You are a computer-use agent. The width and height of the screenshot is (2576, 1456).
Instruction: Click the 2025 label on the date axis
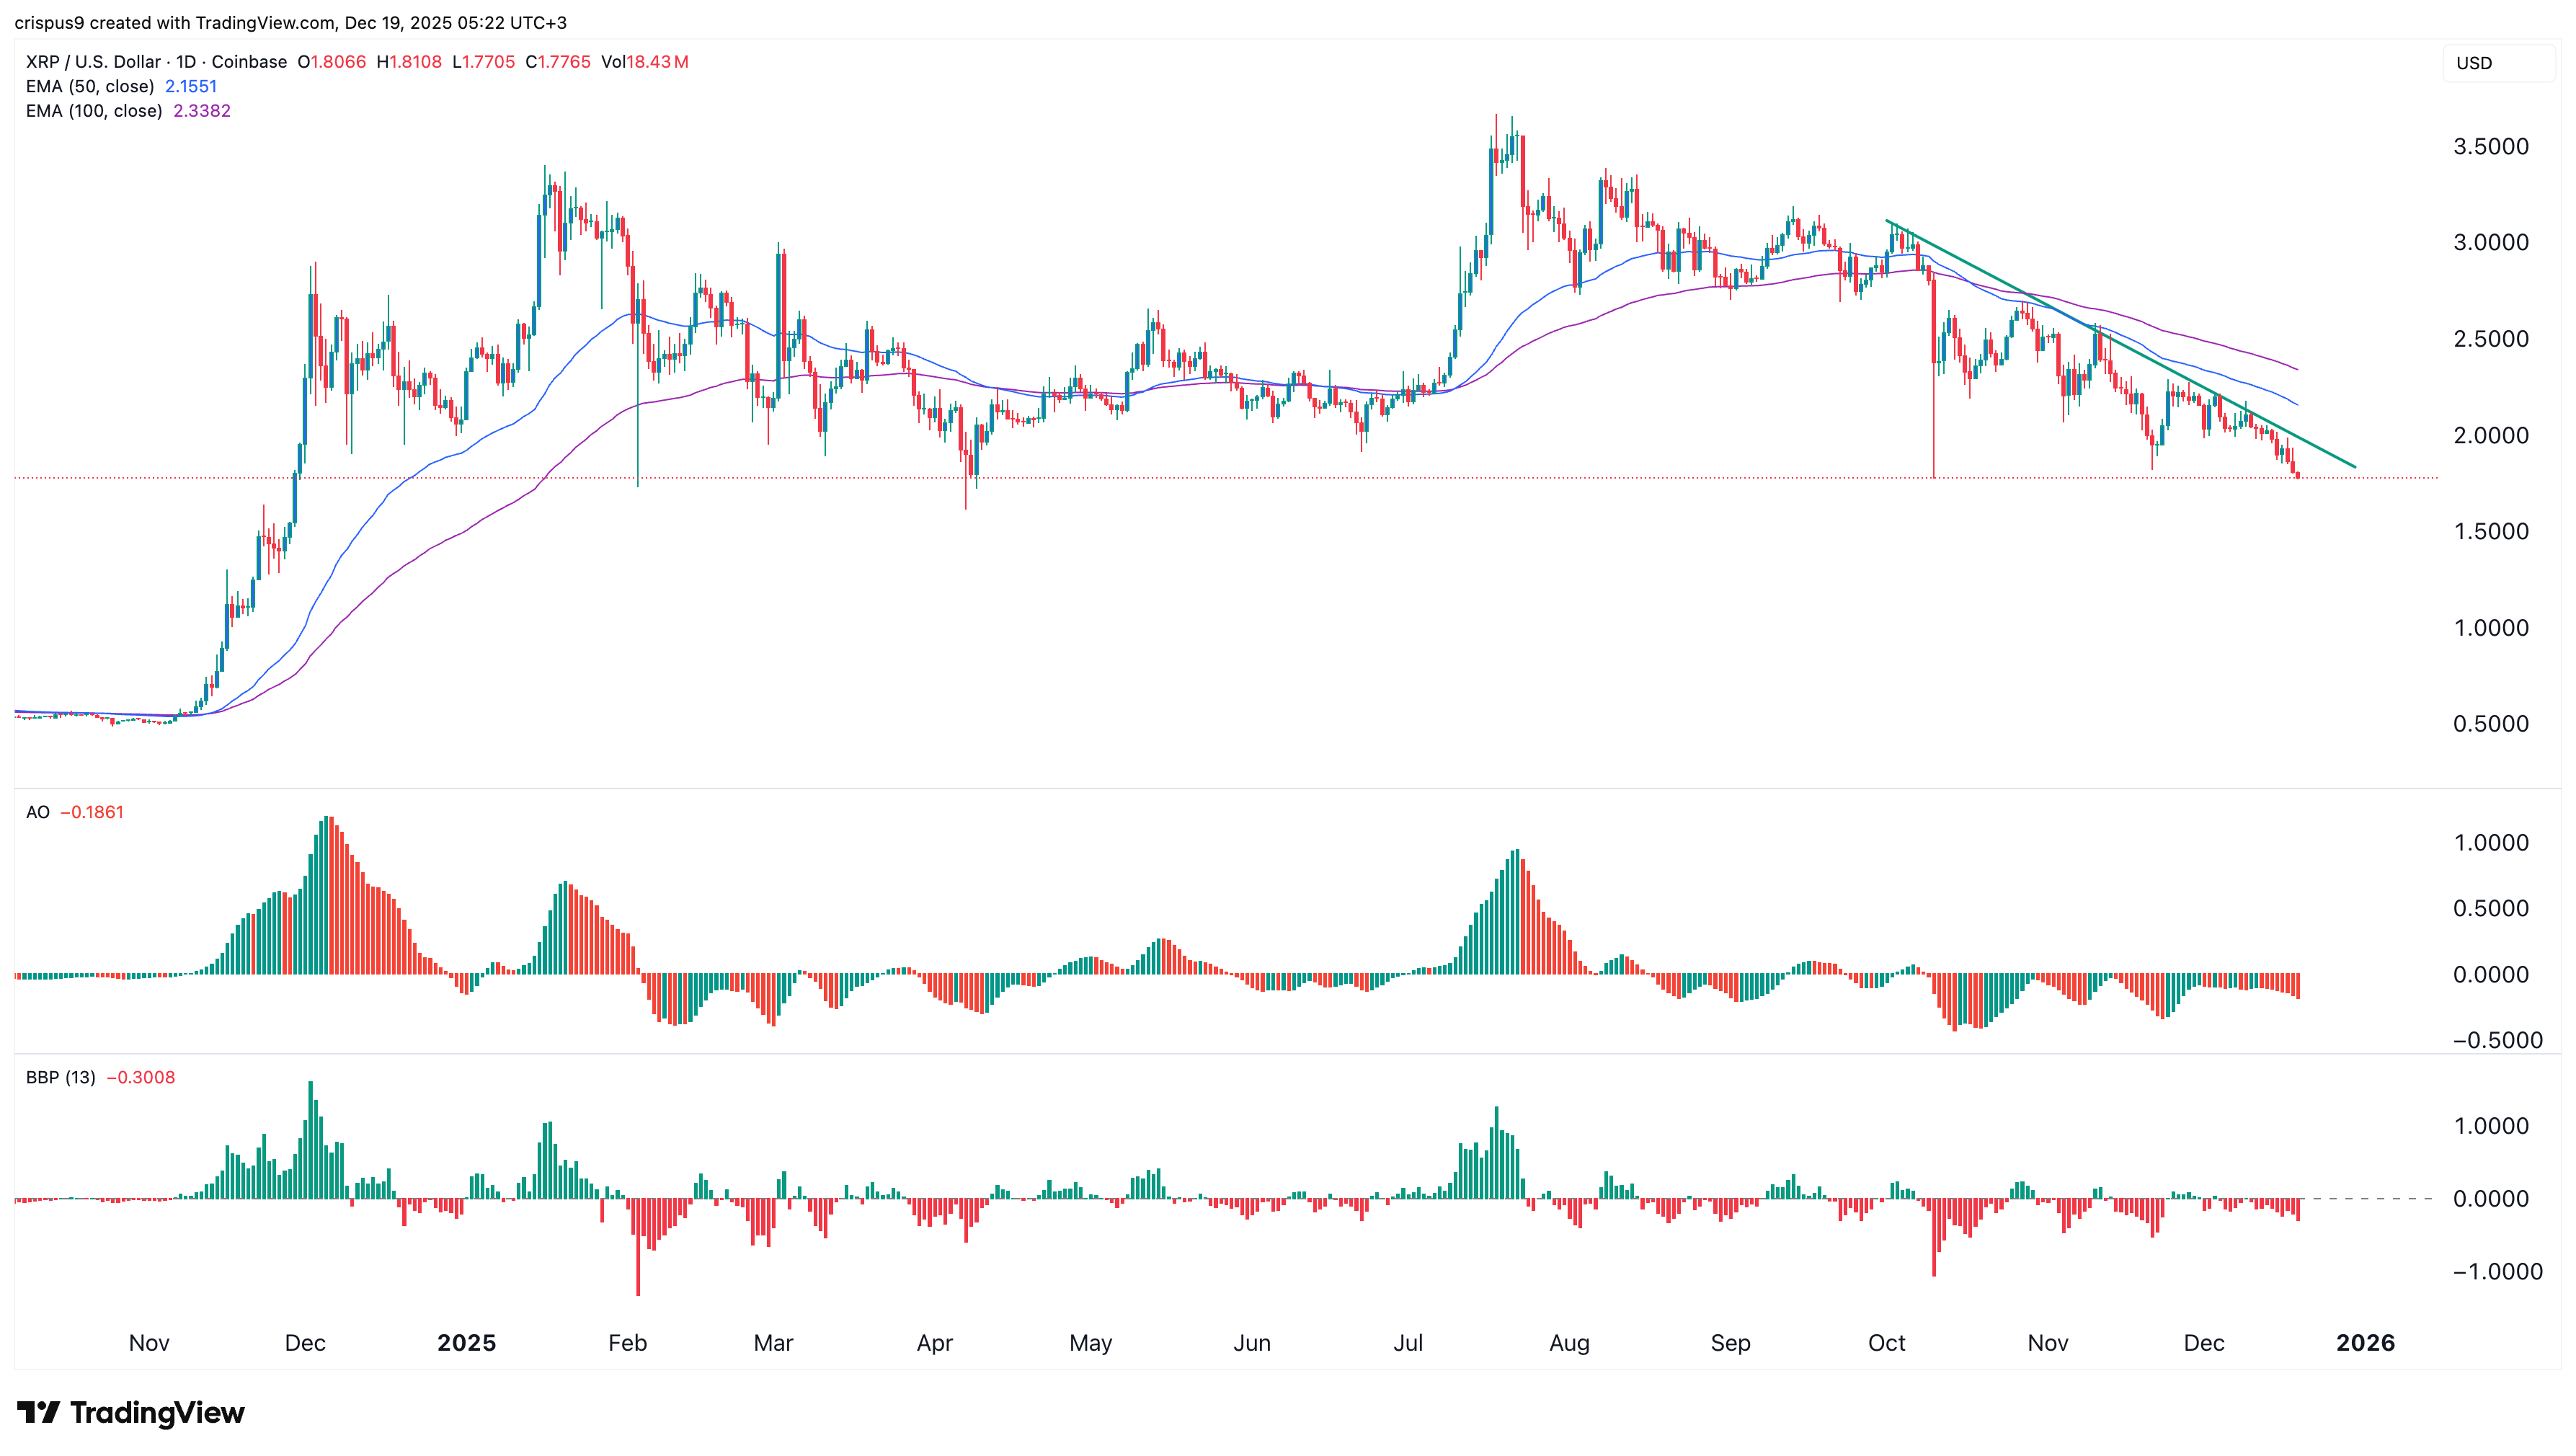466,1343
